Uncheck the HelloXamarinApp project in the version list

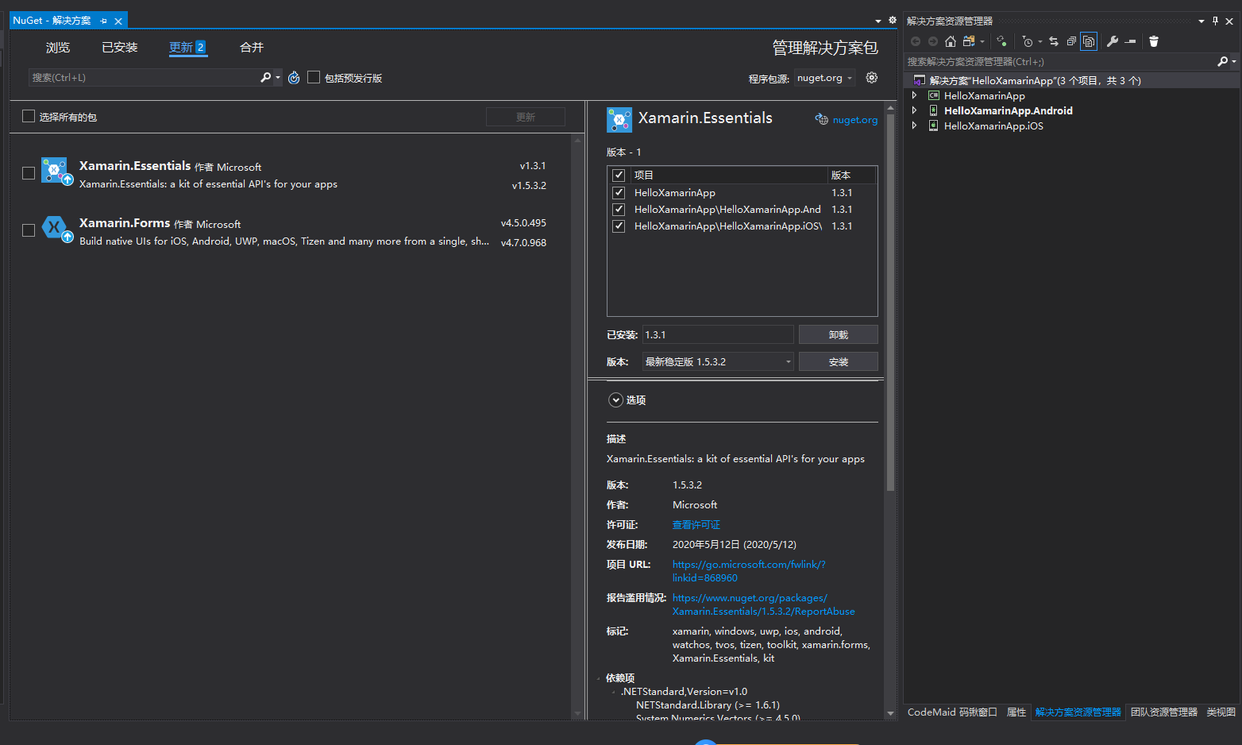click(619, 192)
